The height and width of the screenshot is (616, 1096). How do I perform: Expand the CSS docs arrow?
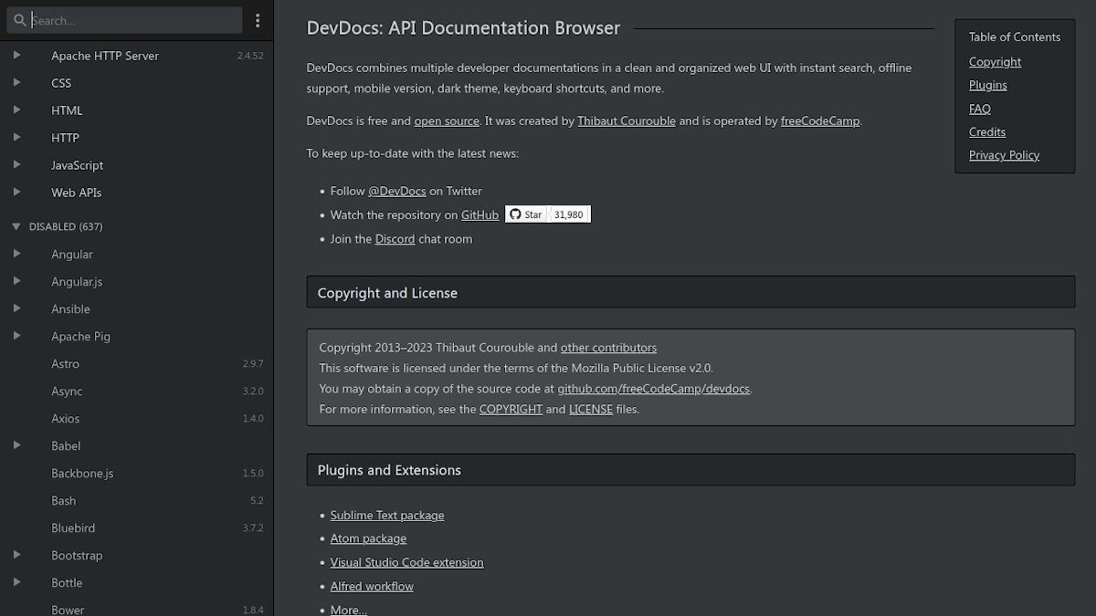click(x=16, y=83)
